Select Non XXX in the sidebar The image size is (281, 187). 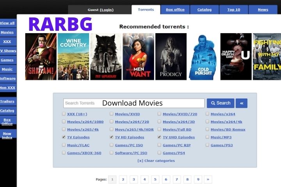point(8,88)
